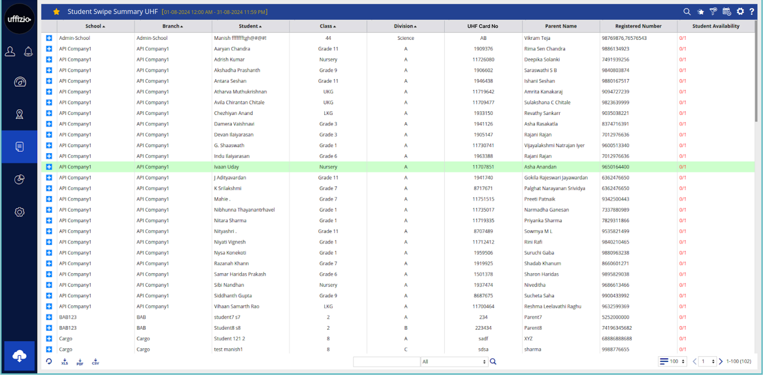Toggle sort direction on the Class column
Screen dimensions: 763x375
[328, 26]
